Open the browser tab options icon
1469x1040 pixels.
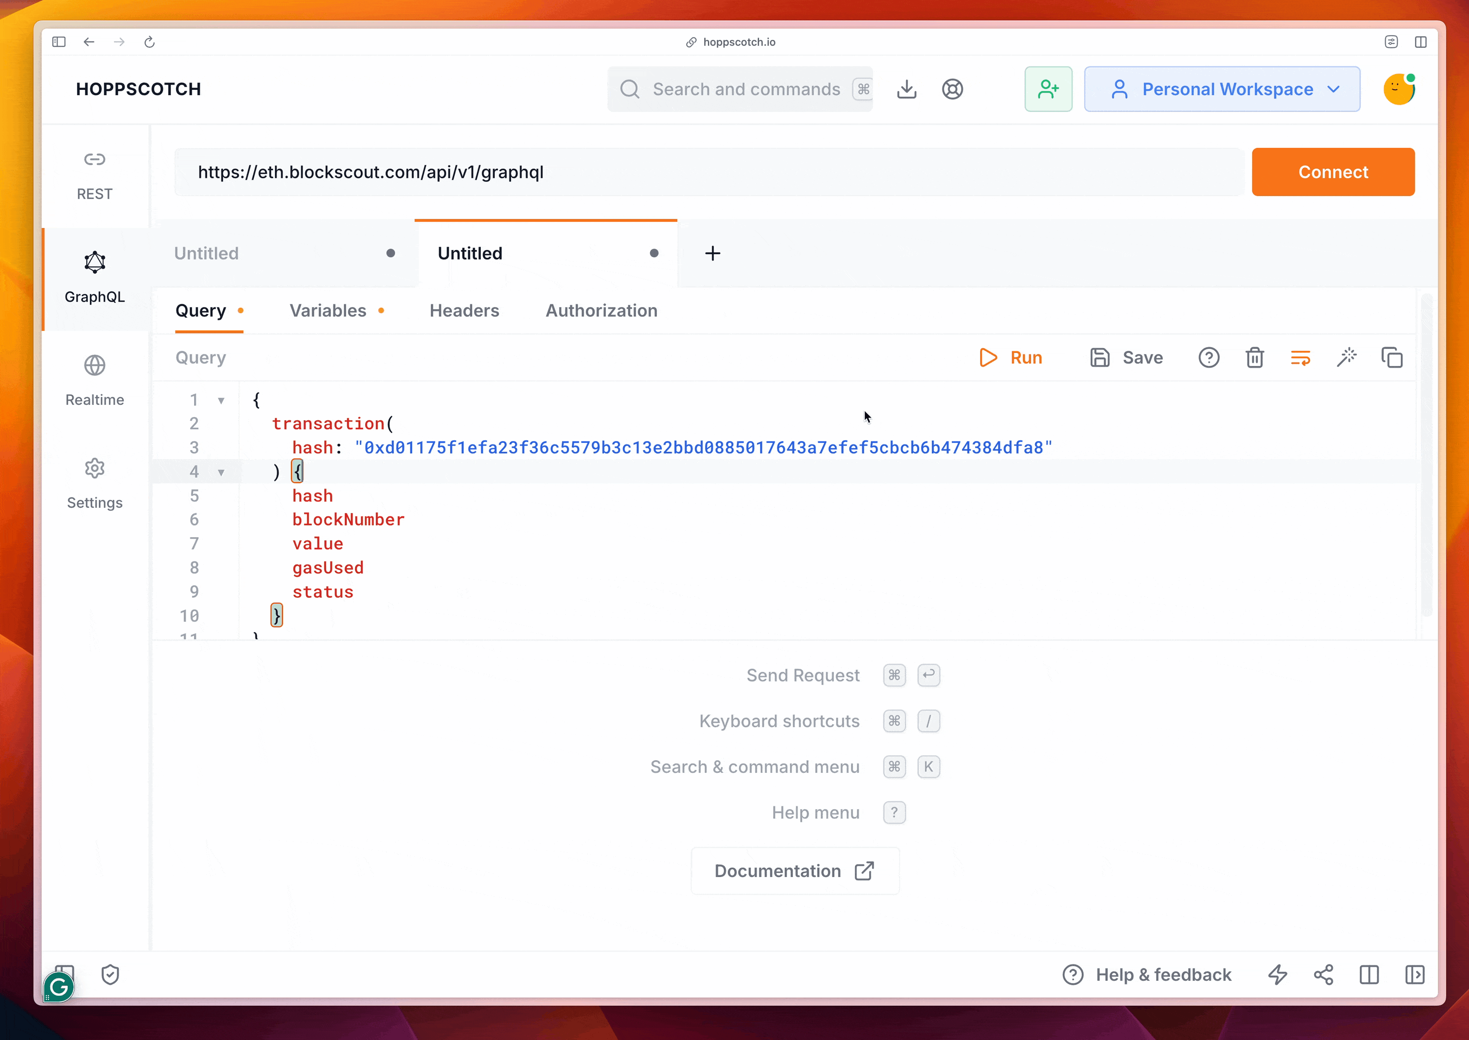click(x=1391, y=42)
